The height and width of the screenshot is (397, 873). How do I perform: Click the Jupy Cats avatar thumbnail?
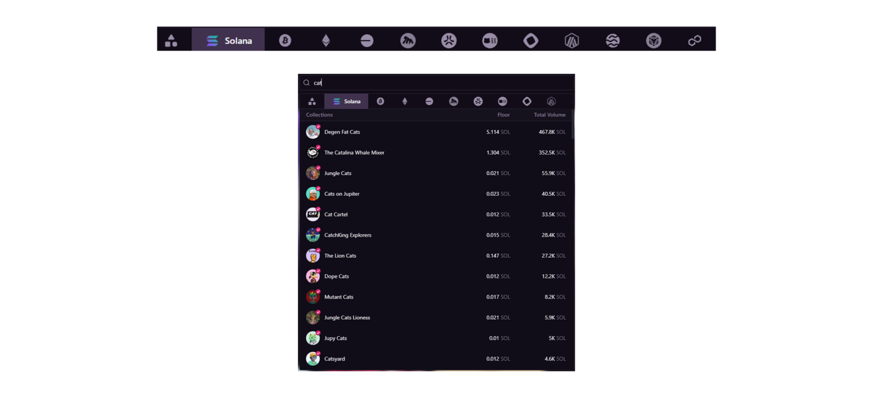click(x=313, y=338)
